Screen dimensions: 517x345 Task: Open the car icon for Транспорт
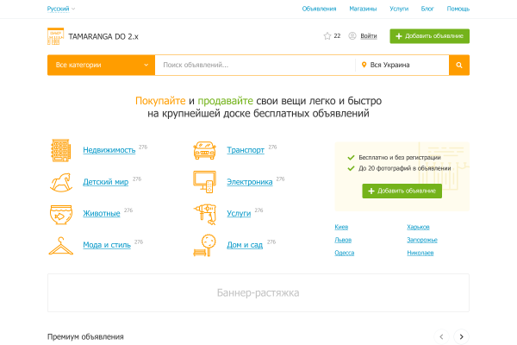point(204,151)
